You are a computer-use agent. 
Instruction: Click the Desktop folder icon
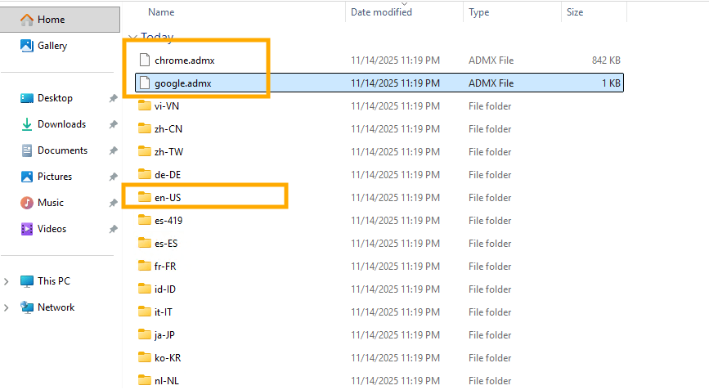click(x=26, y=98)
